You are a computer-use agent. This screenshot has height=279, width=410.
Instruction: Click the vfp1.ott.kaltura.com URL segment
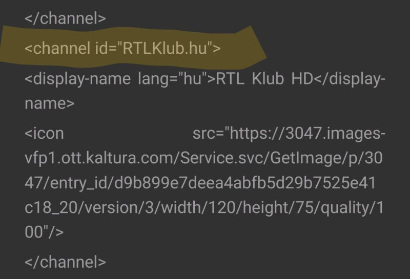(100, 158)
